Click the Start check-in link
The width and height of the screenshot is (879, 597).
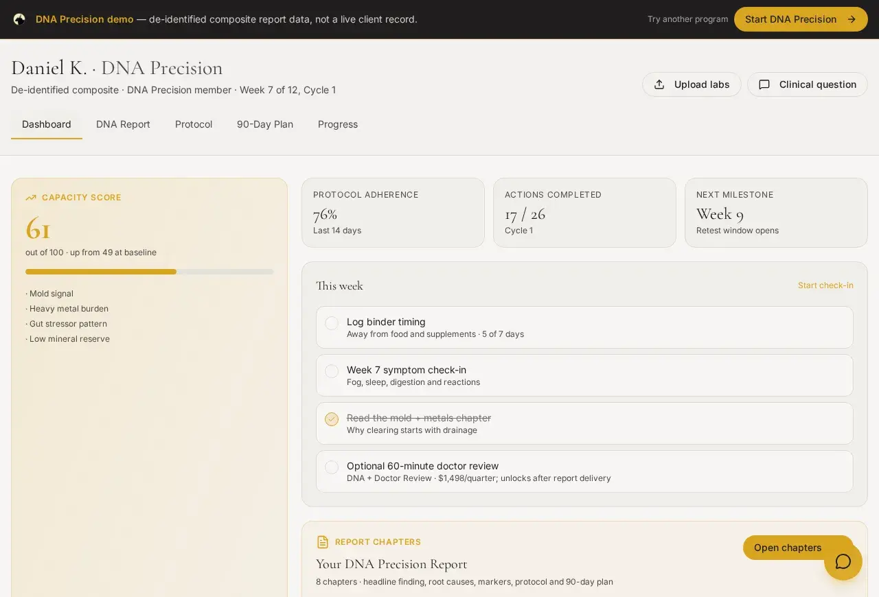[825, 285]
